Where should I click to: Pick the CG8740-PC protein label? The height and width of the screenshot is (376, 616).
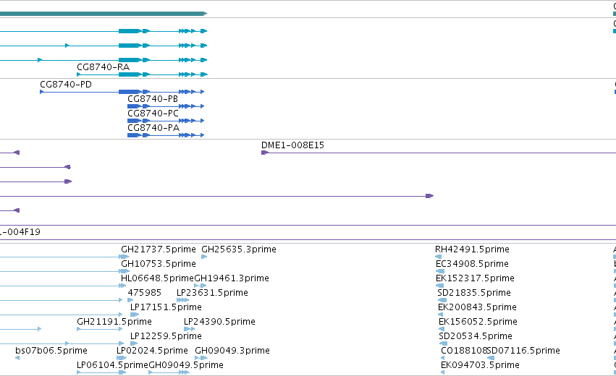(x=153, y=114)
